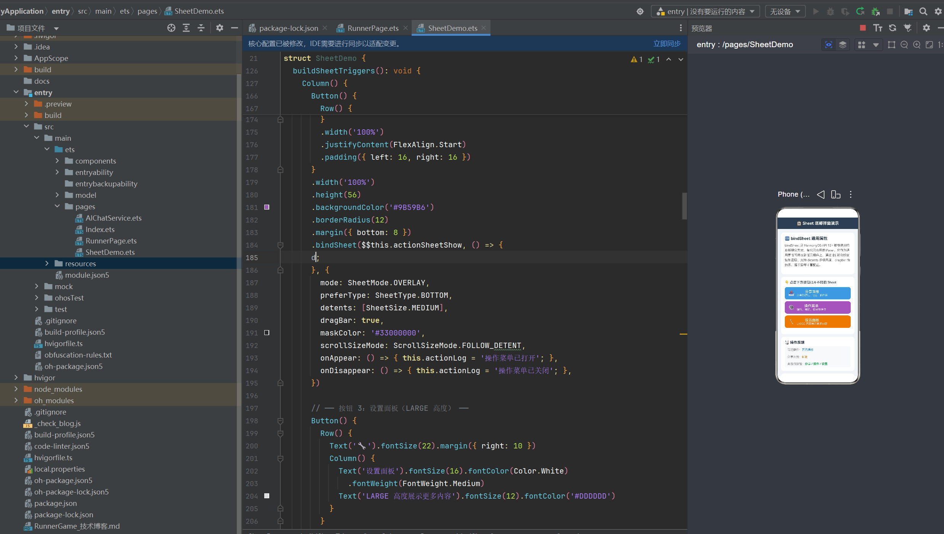Click the 分享面板 blue button in phone preview
Screen dimensions: 944x534
pyautogui.click(x=818, y=293)
